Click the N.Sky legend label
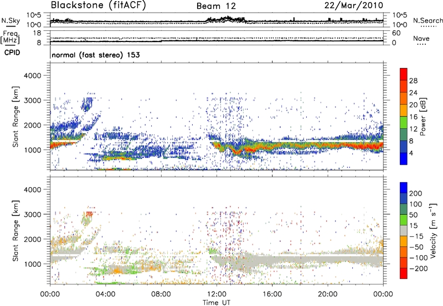Screen dimensions: 443x306 tap(11, 20)
